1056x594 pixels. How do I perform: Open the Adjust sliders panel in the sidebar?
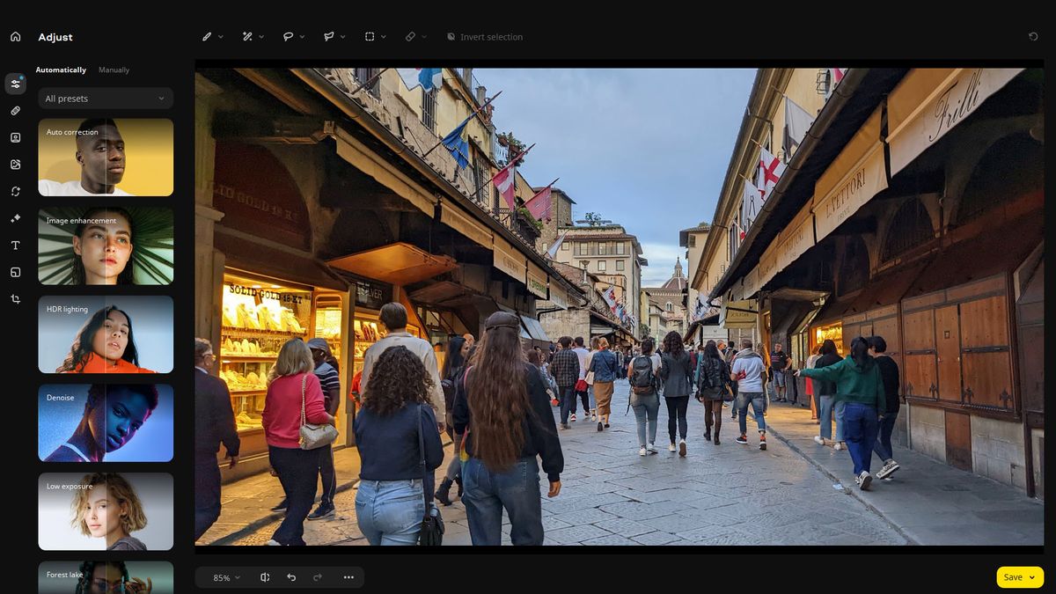click(x=15, y=83)
